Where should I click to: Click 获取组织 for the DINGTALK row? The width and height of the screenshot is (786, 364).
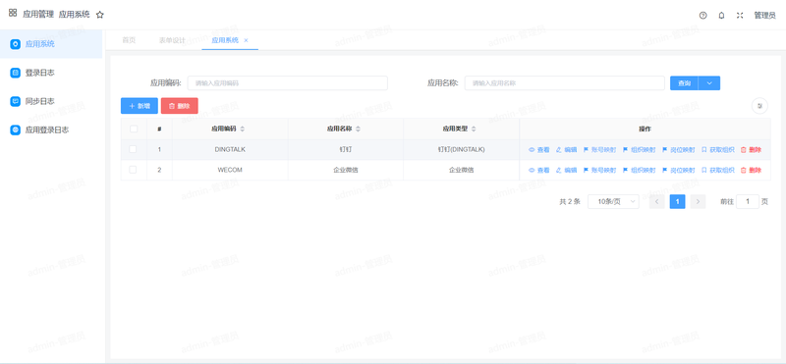click(718, 150)
